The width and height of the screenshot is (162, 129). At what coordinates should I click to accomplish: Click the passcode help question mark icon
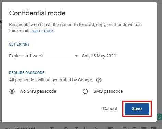(x=99, y=80)
